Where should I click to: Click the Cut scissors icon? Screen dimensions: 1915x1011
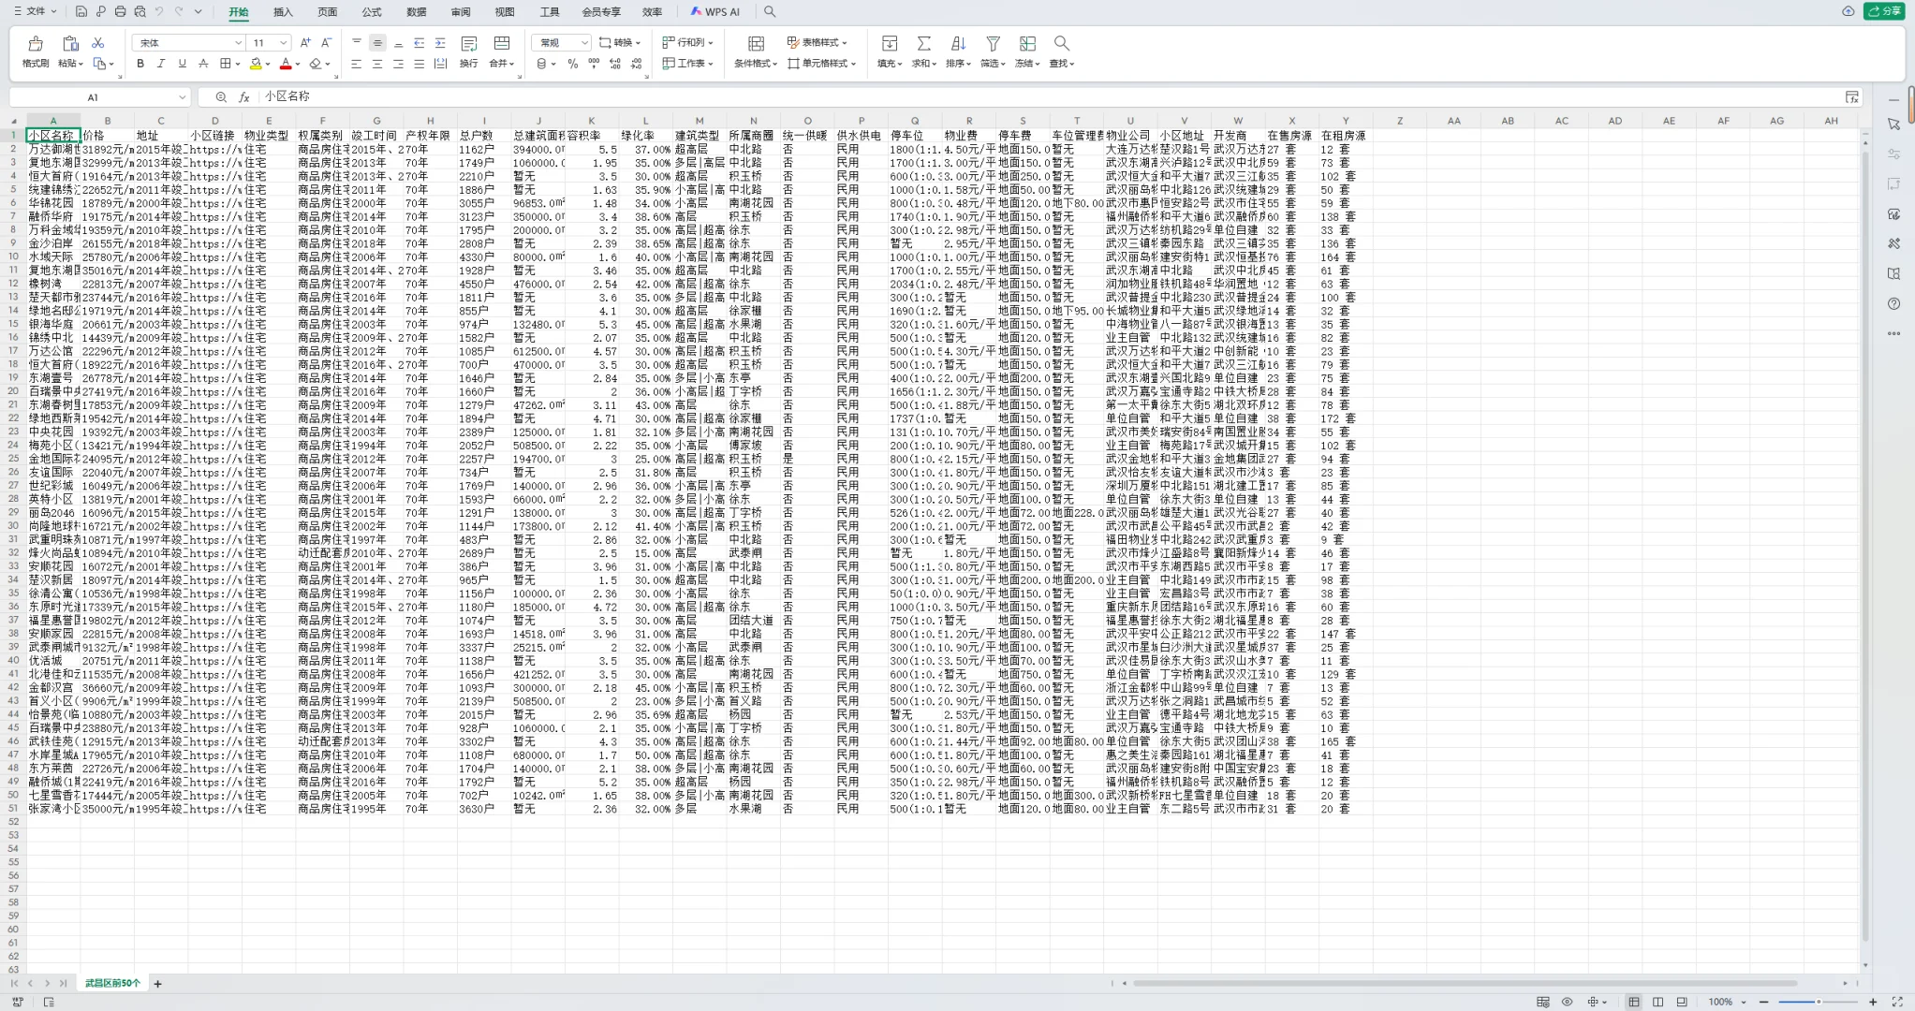click(97, 43)
